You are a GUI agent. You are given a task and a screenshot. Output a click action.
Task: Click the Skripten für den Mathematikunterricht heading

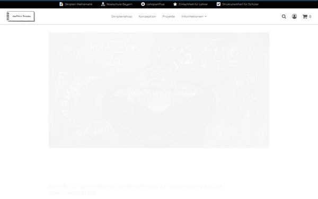135,189
